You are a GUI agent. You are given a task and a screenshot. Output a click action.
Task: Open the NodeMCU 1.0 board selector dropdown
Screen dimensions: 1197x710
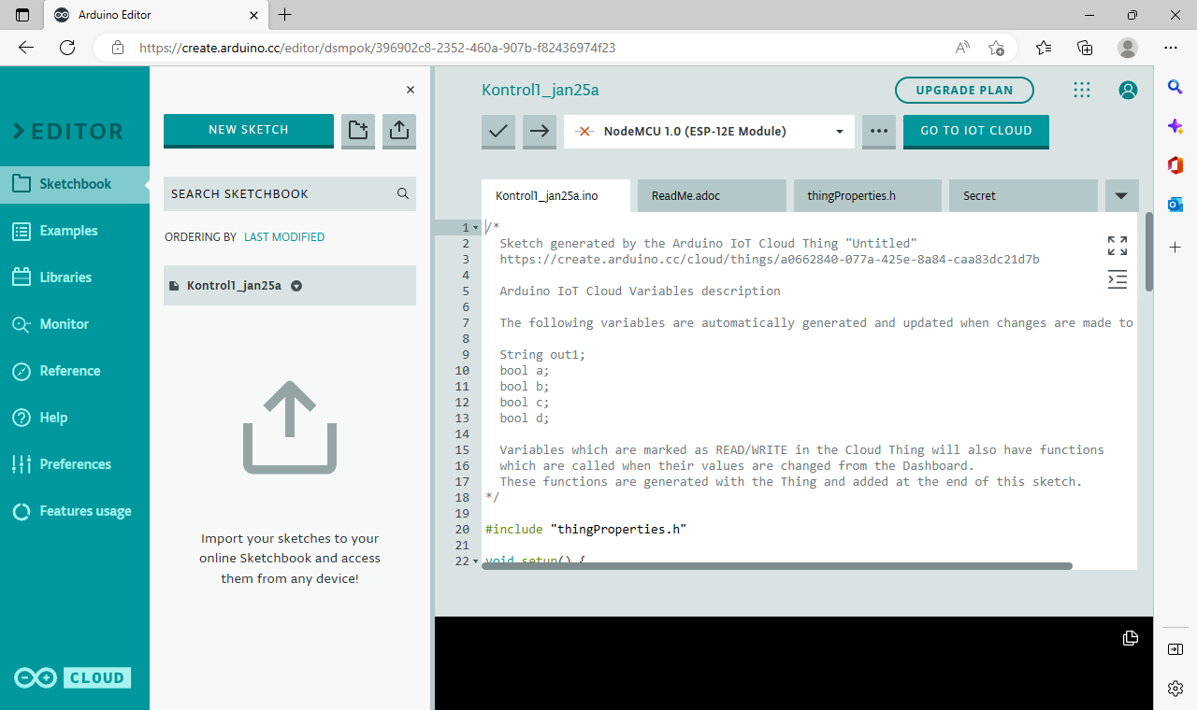point(709,132)
